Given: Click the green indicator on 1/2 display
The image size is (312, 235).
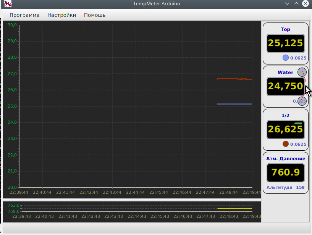Looking at the screenshot, I should coord(298,124).
